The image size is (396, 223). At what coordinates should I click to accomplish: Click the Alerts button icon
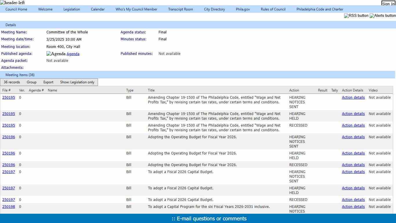[382, 16]
